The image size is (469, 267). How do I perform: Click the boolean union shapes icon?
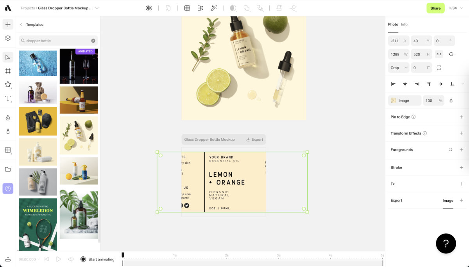247,8
